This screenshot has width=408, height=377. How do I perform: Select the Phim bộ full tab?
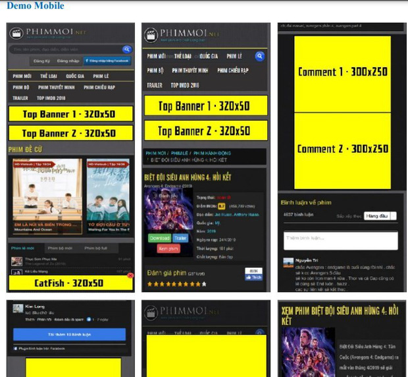(96, 248)
